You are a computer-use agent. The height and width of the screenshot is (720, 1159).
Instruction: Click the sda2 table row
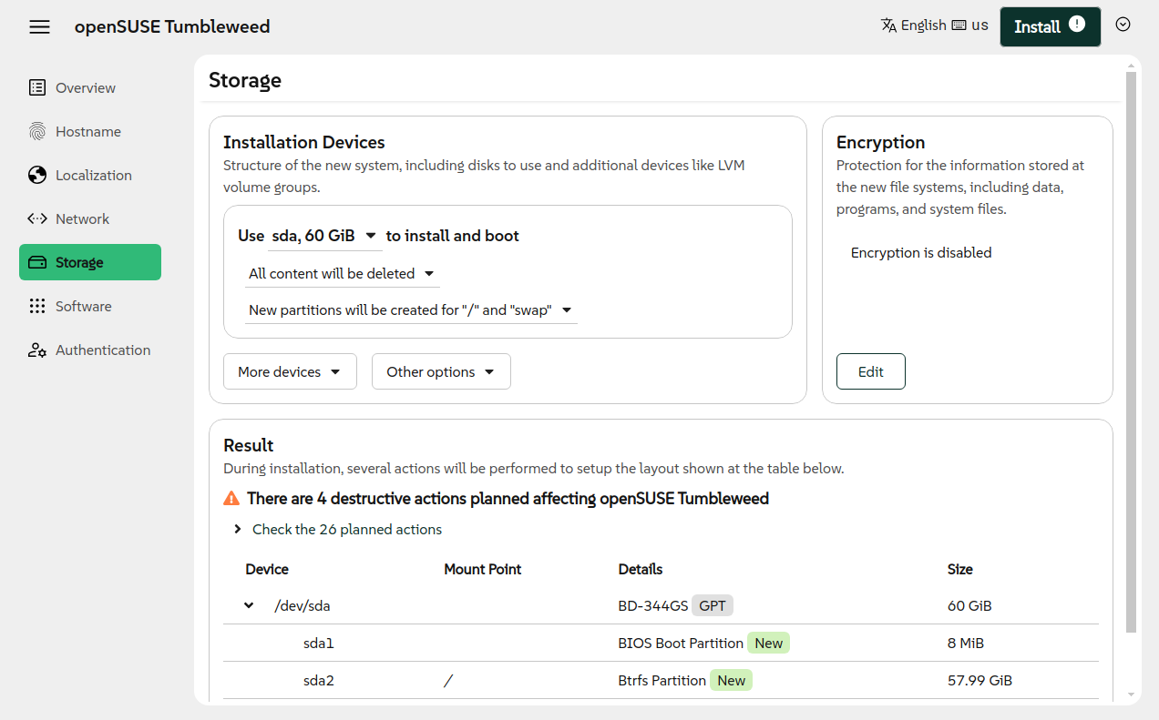tap(661, 680)
